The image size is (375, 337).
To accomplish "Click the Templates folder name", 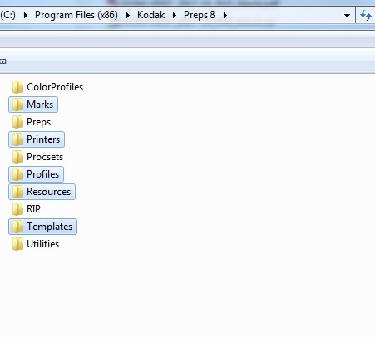I will pyautogui.click(x=50, y=227).
